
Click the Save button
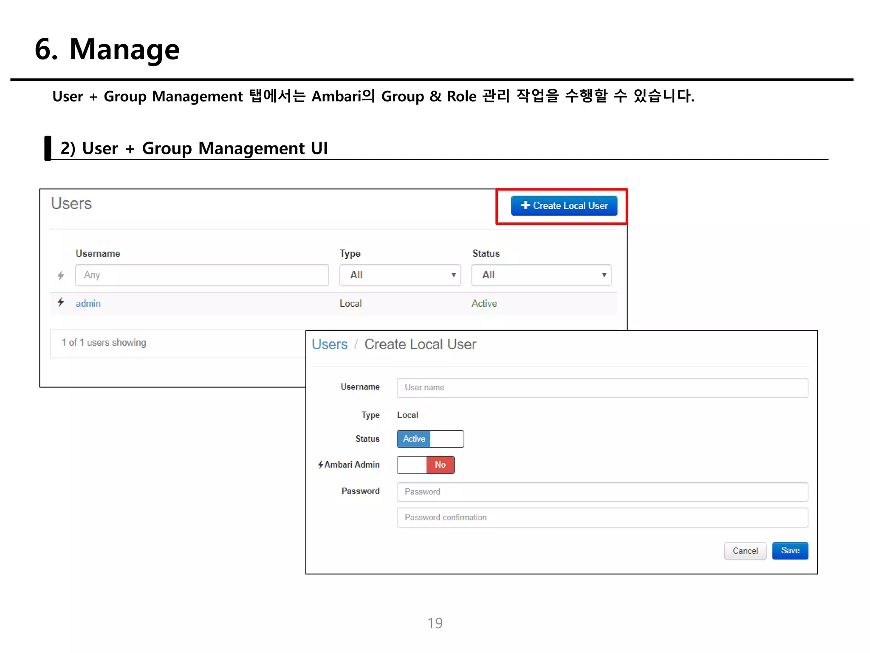[x=790, y=551]
